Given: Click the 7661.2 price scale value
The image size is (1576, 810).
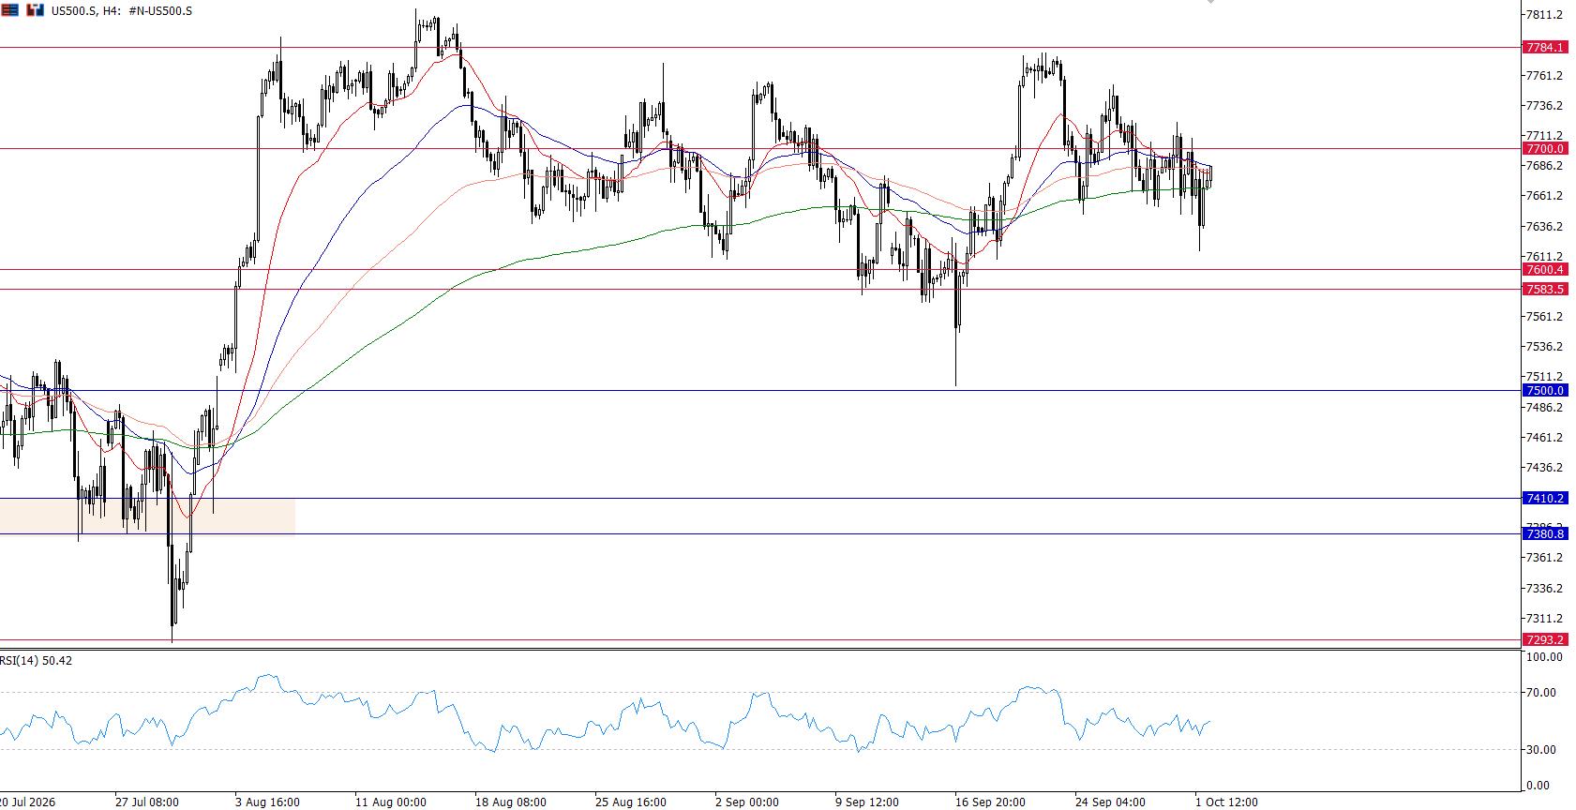Looking at the screenshot, I should [x=1544, y=196].
